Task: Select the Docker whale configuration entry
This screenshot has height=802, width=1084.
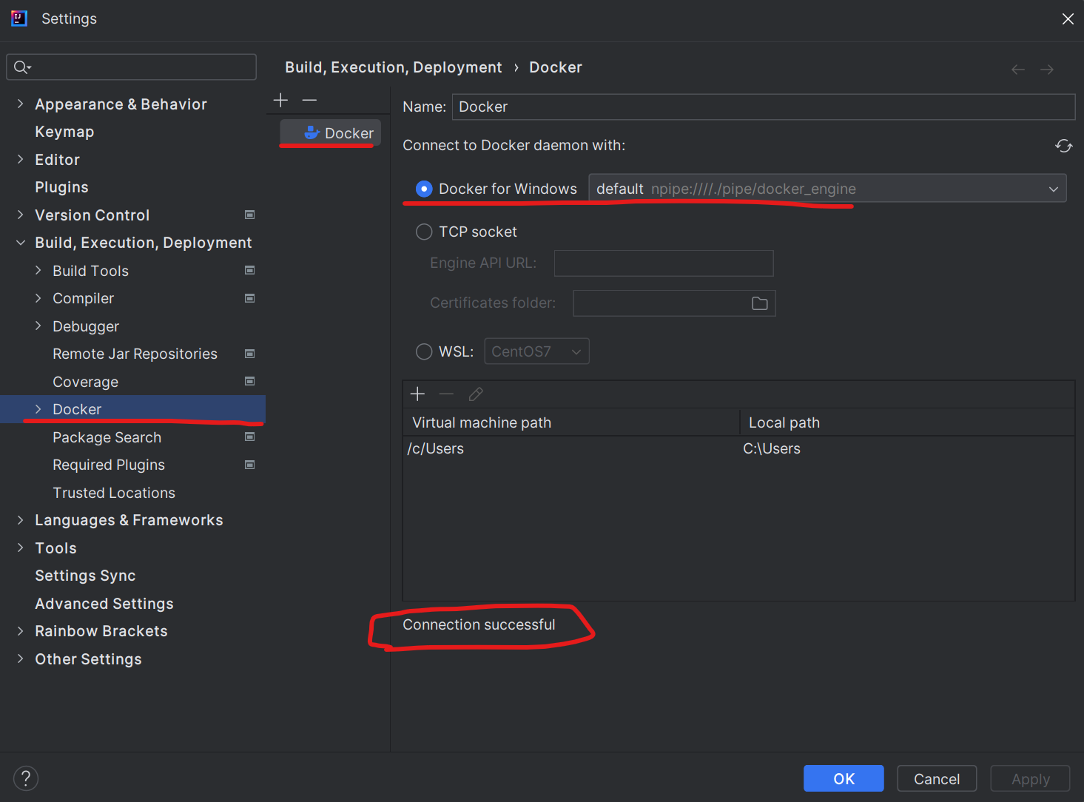Action: (330, 133)
